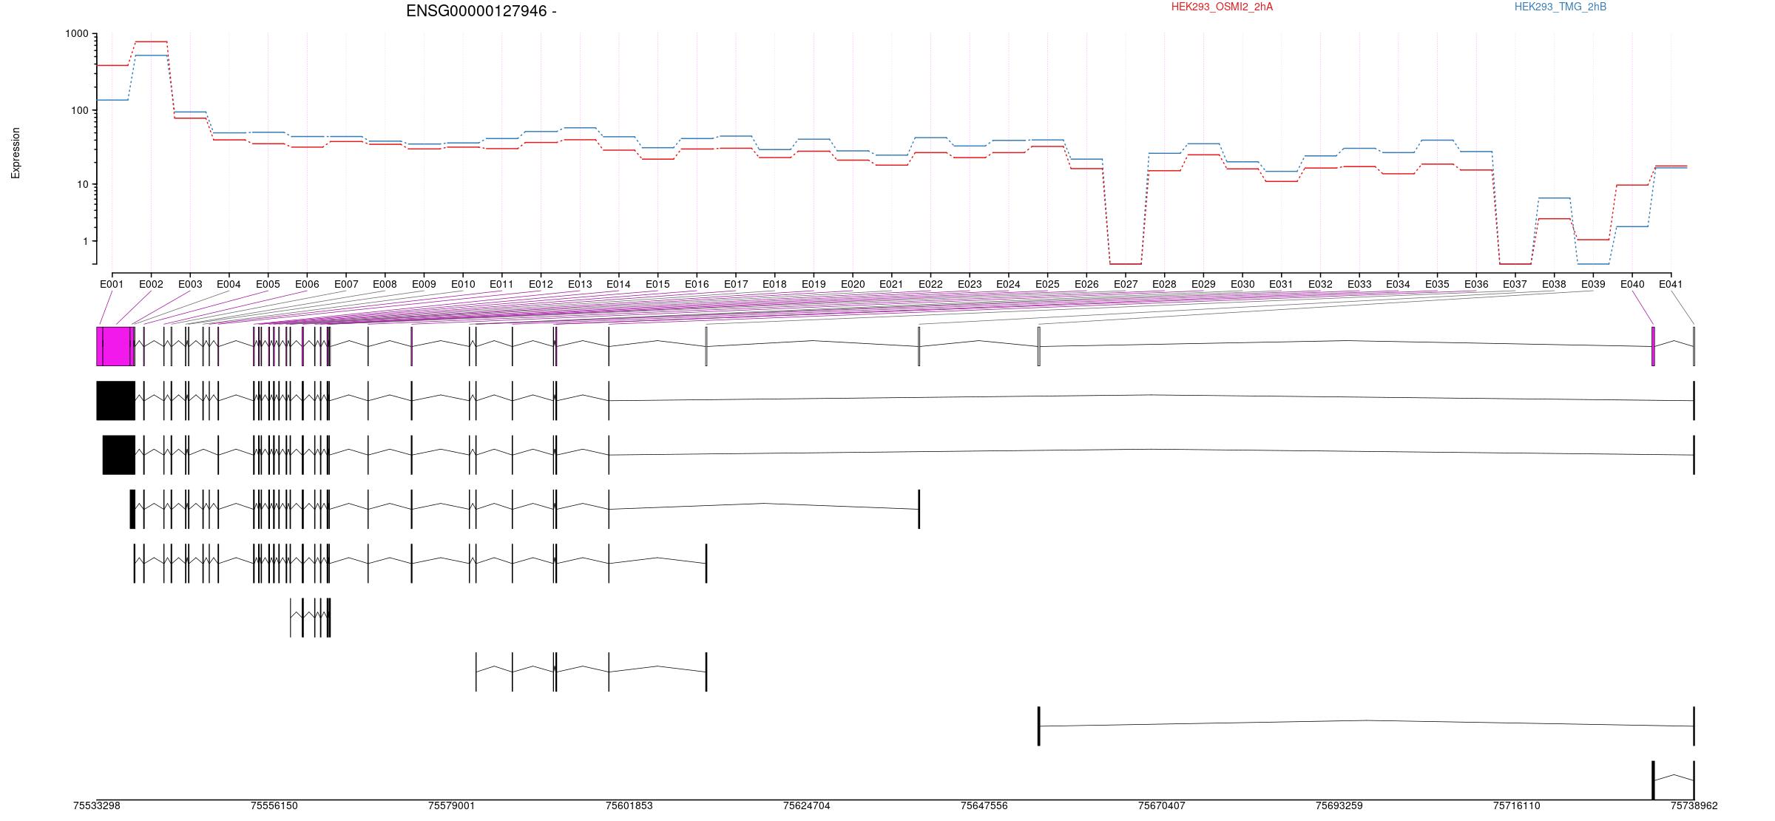Click exon label E037
Image resolution: width=1775 pixels, height=821 pixels.
point(1515,284)
